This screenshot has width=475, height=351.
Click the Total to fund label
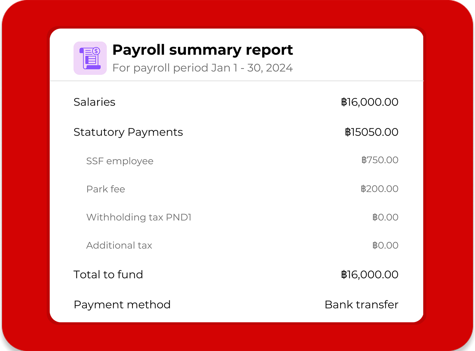[108, 274]
